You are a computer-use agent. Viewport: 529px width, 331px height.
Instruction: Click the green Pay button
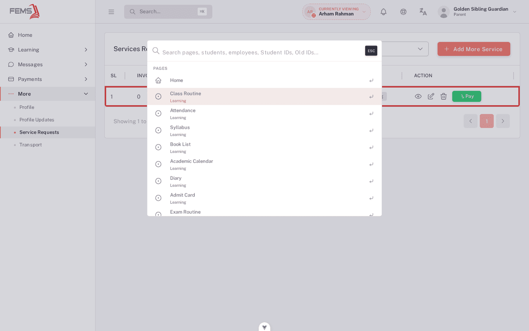[x=467, y=96]
